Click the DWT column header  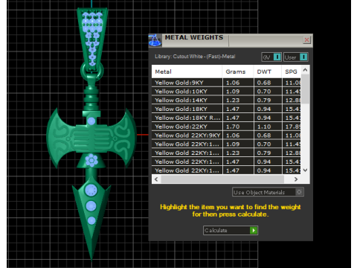point(268,71)
